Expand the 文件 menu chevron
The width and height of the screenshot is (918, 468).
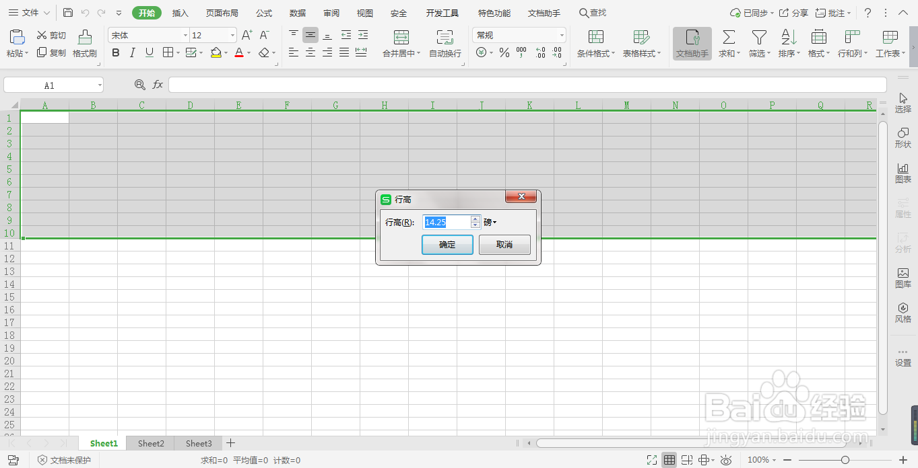46,13
